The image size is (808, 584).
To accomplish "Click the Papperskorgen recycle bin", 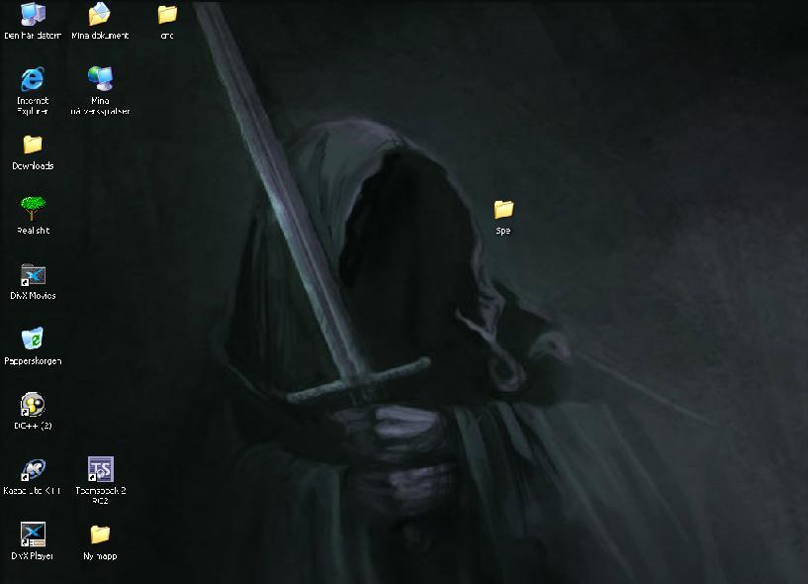I will [x=33, y=339].
